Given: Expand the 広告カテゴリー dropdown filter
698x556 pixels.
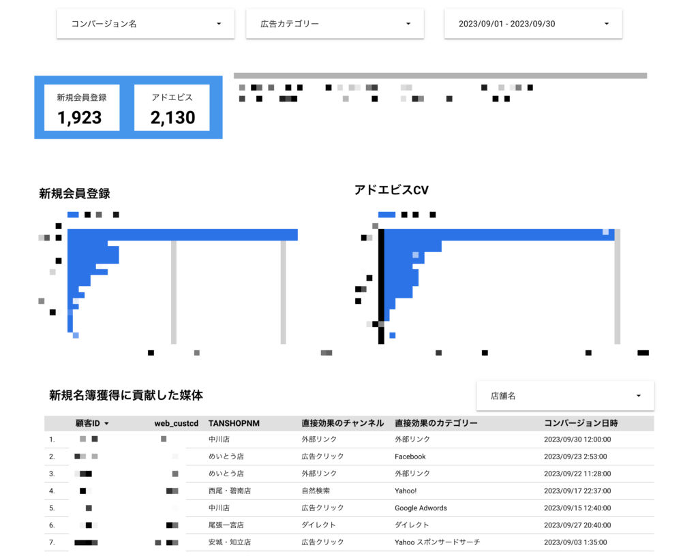Looking at the screenshot, I should (x=335, y=24).
